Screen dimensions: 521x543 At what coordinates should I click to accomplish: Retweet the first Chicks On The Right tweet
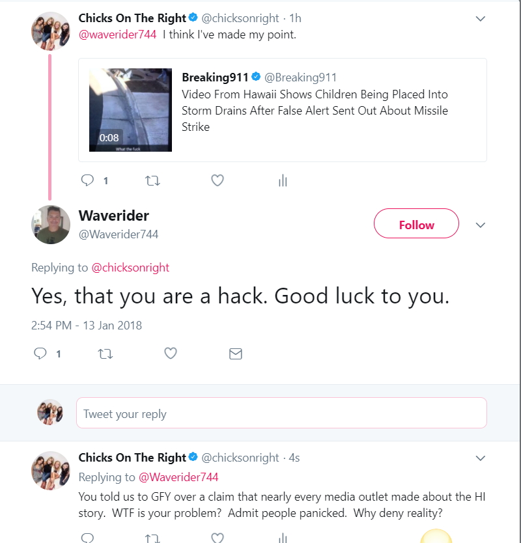point(152,180)
